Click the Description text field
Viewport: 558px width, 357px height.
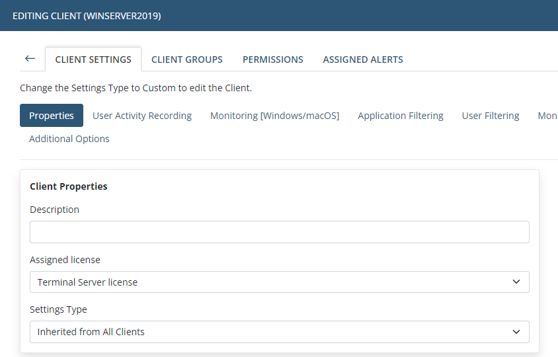(279, 232)
